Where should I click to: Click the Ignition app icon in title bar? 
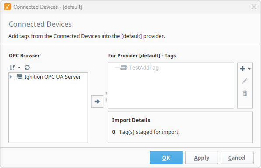coord(7,7)
